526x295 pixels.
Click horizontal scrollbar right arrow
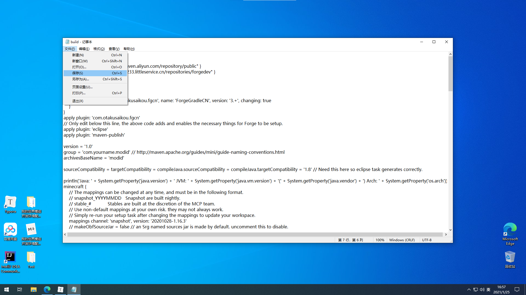[446, 234]
